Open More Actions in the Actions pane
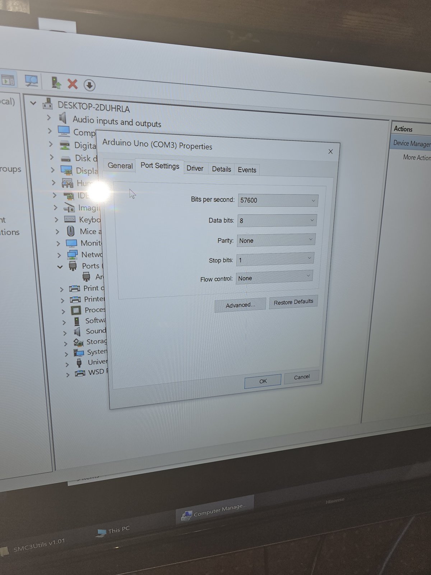431x575 pixels. pos(417,157)
